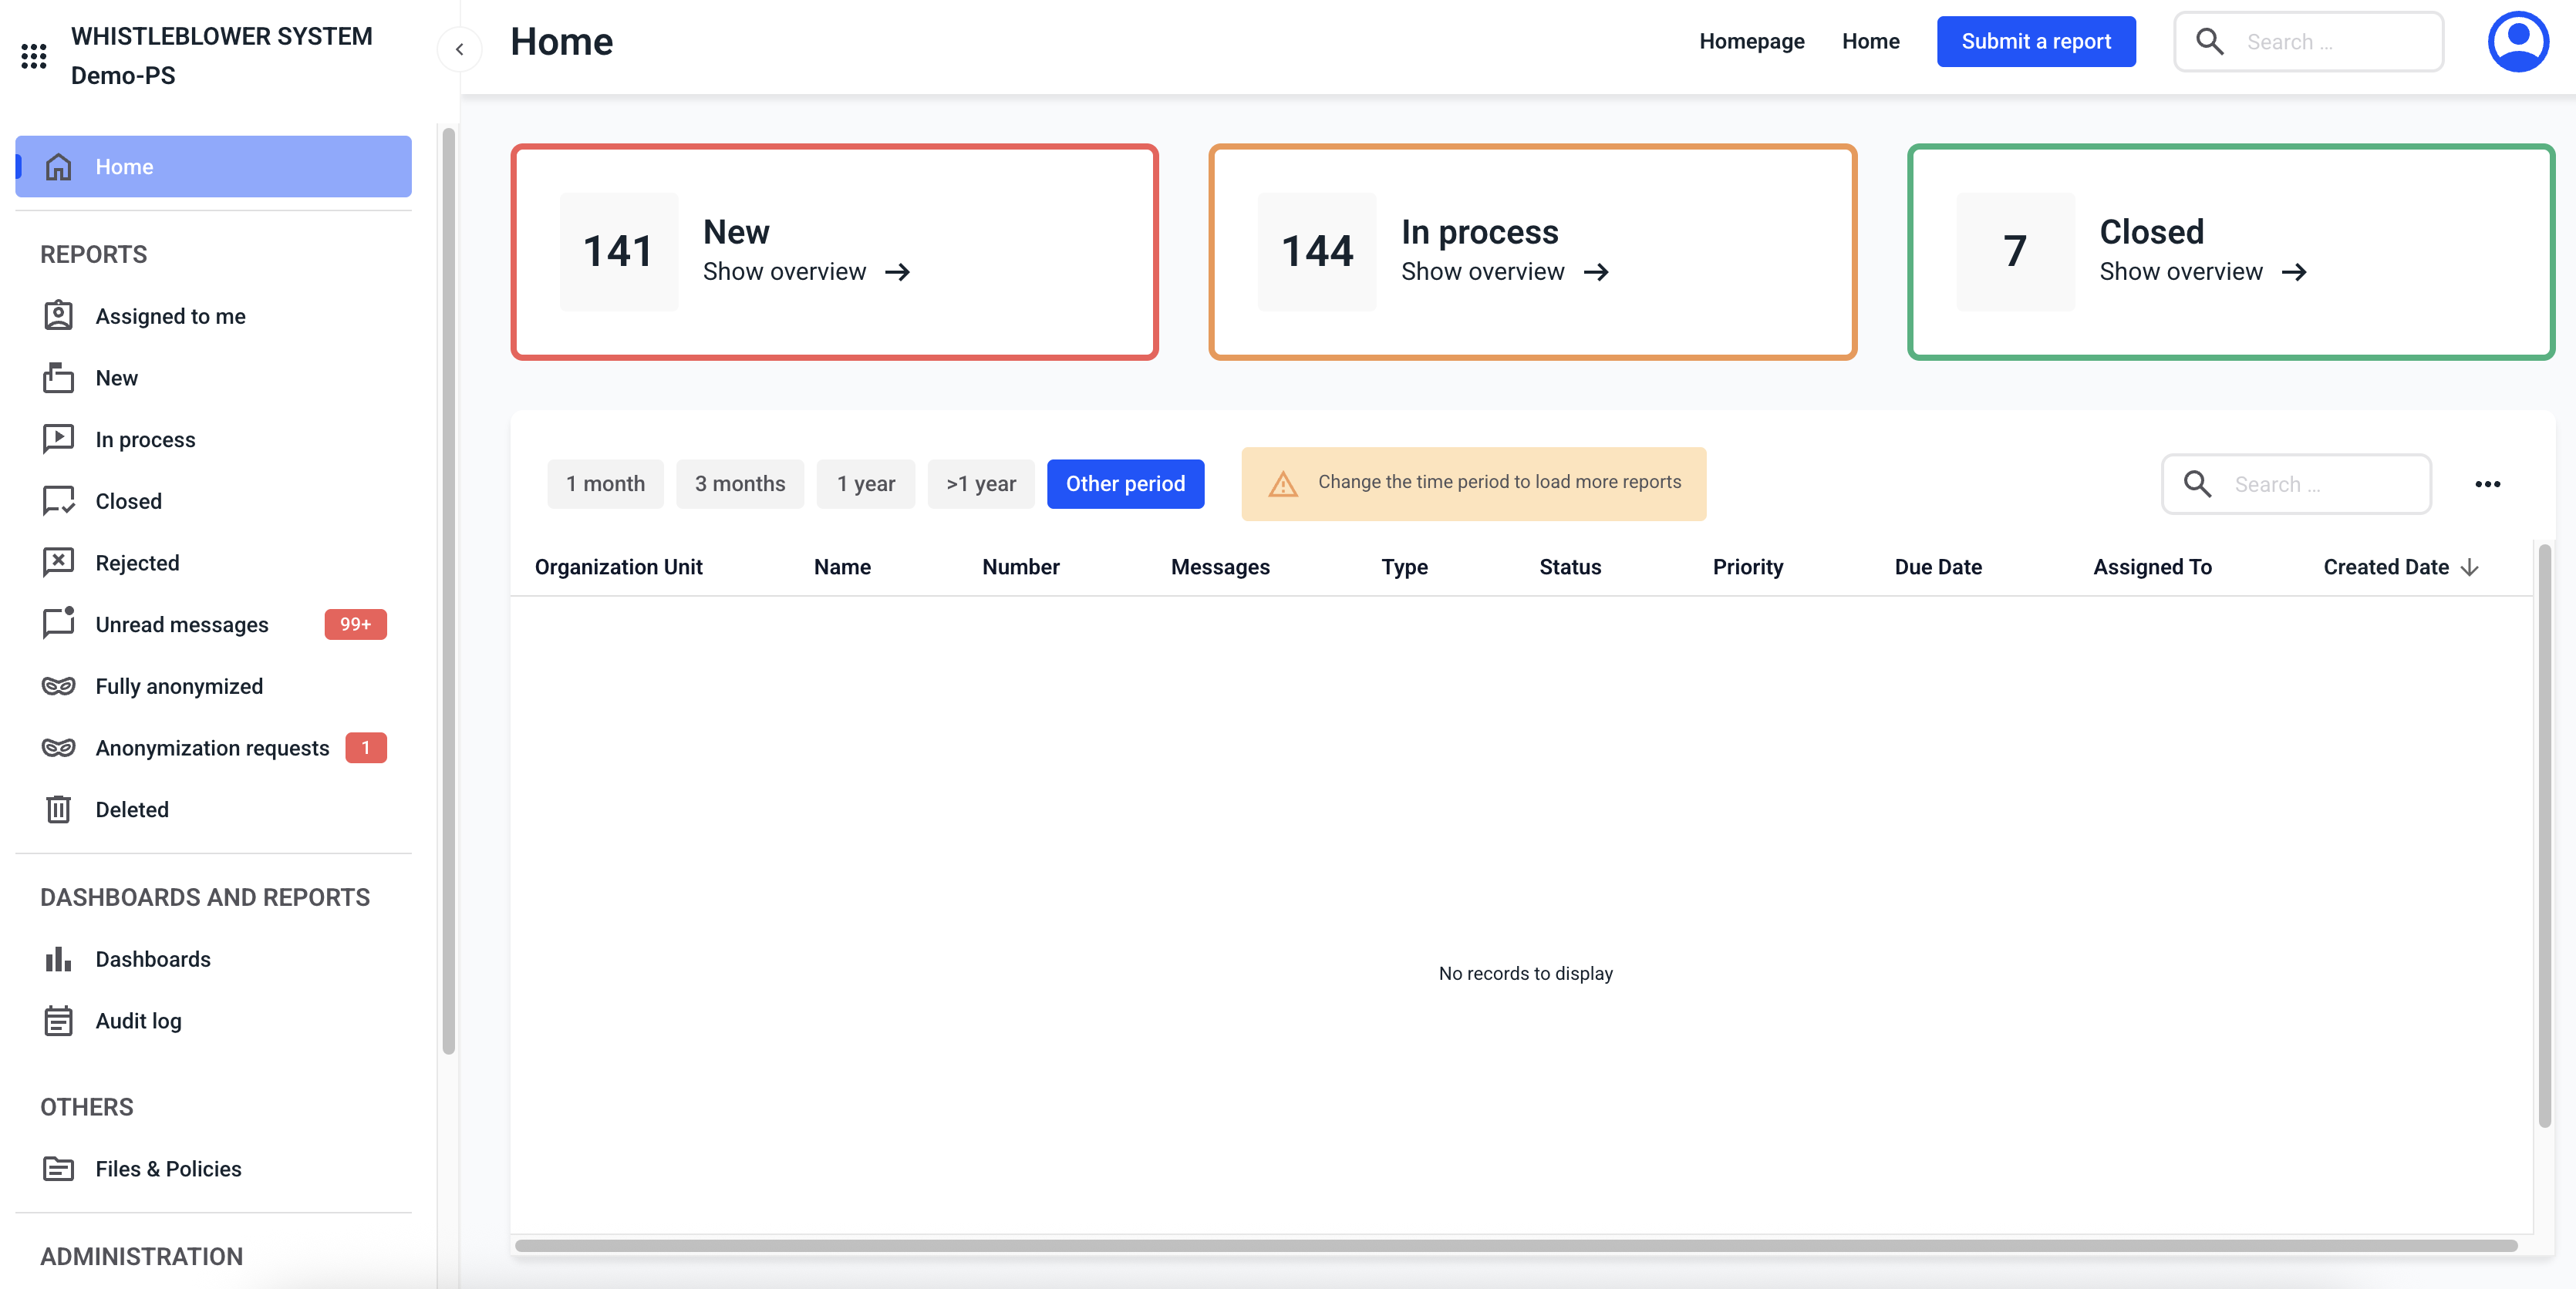
Task: Select the 3 months period filter
Action: [739, 485]
